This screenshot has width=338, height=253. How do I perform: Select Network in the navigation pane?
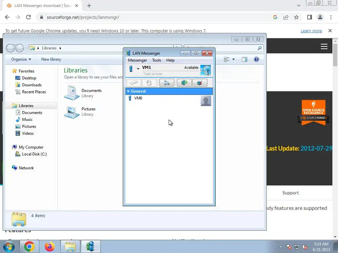pyautogui.click(x=26, y=168)
